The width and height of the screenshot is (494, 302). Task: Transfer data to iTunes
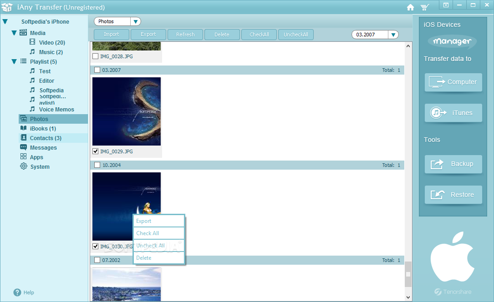click(453, 113)
